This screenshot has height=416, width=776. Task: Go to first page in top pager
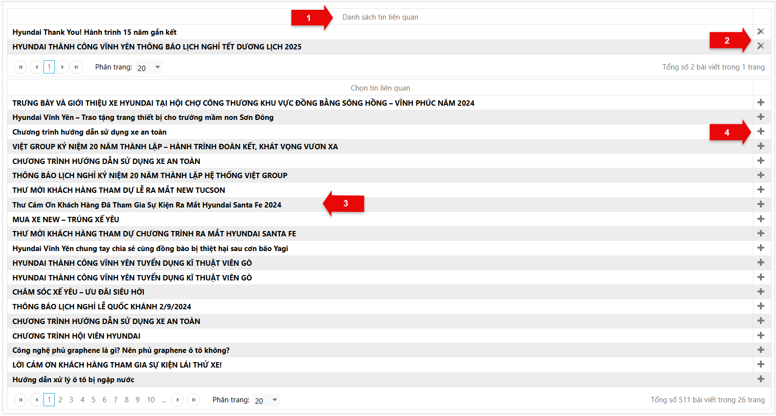21,67
